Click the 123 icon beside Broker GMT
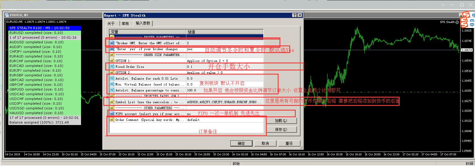 [112, 43]
